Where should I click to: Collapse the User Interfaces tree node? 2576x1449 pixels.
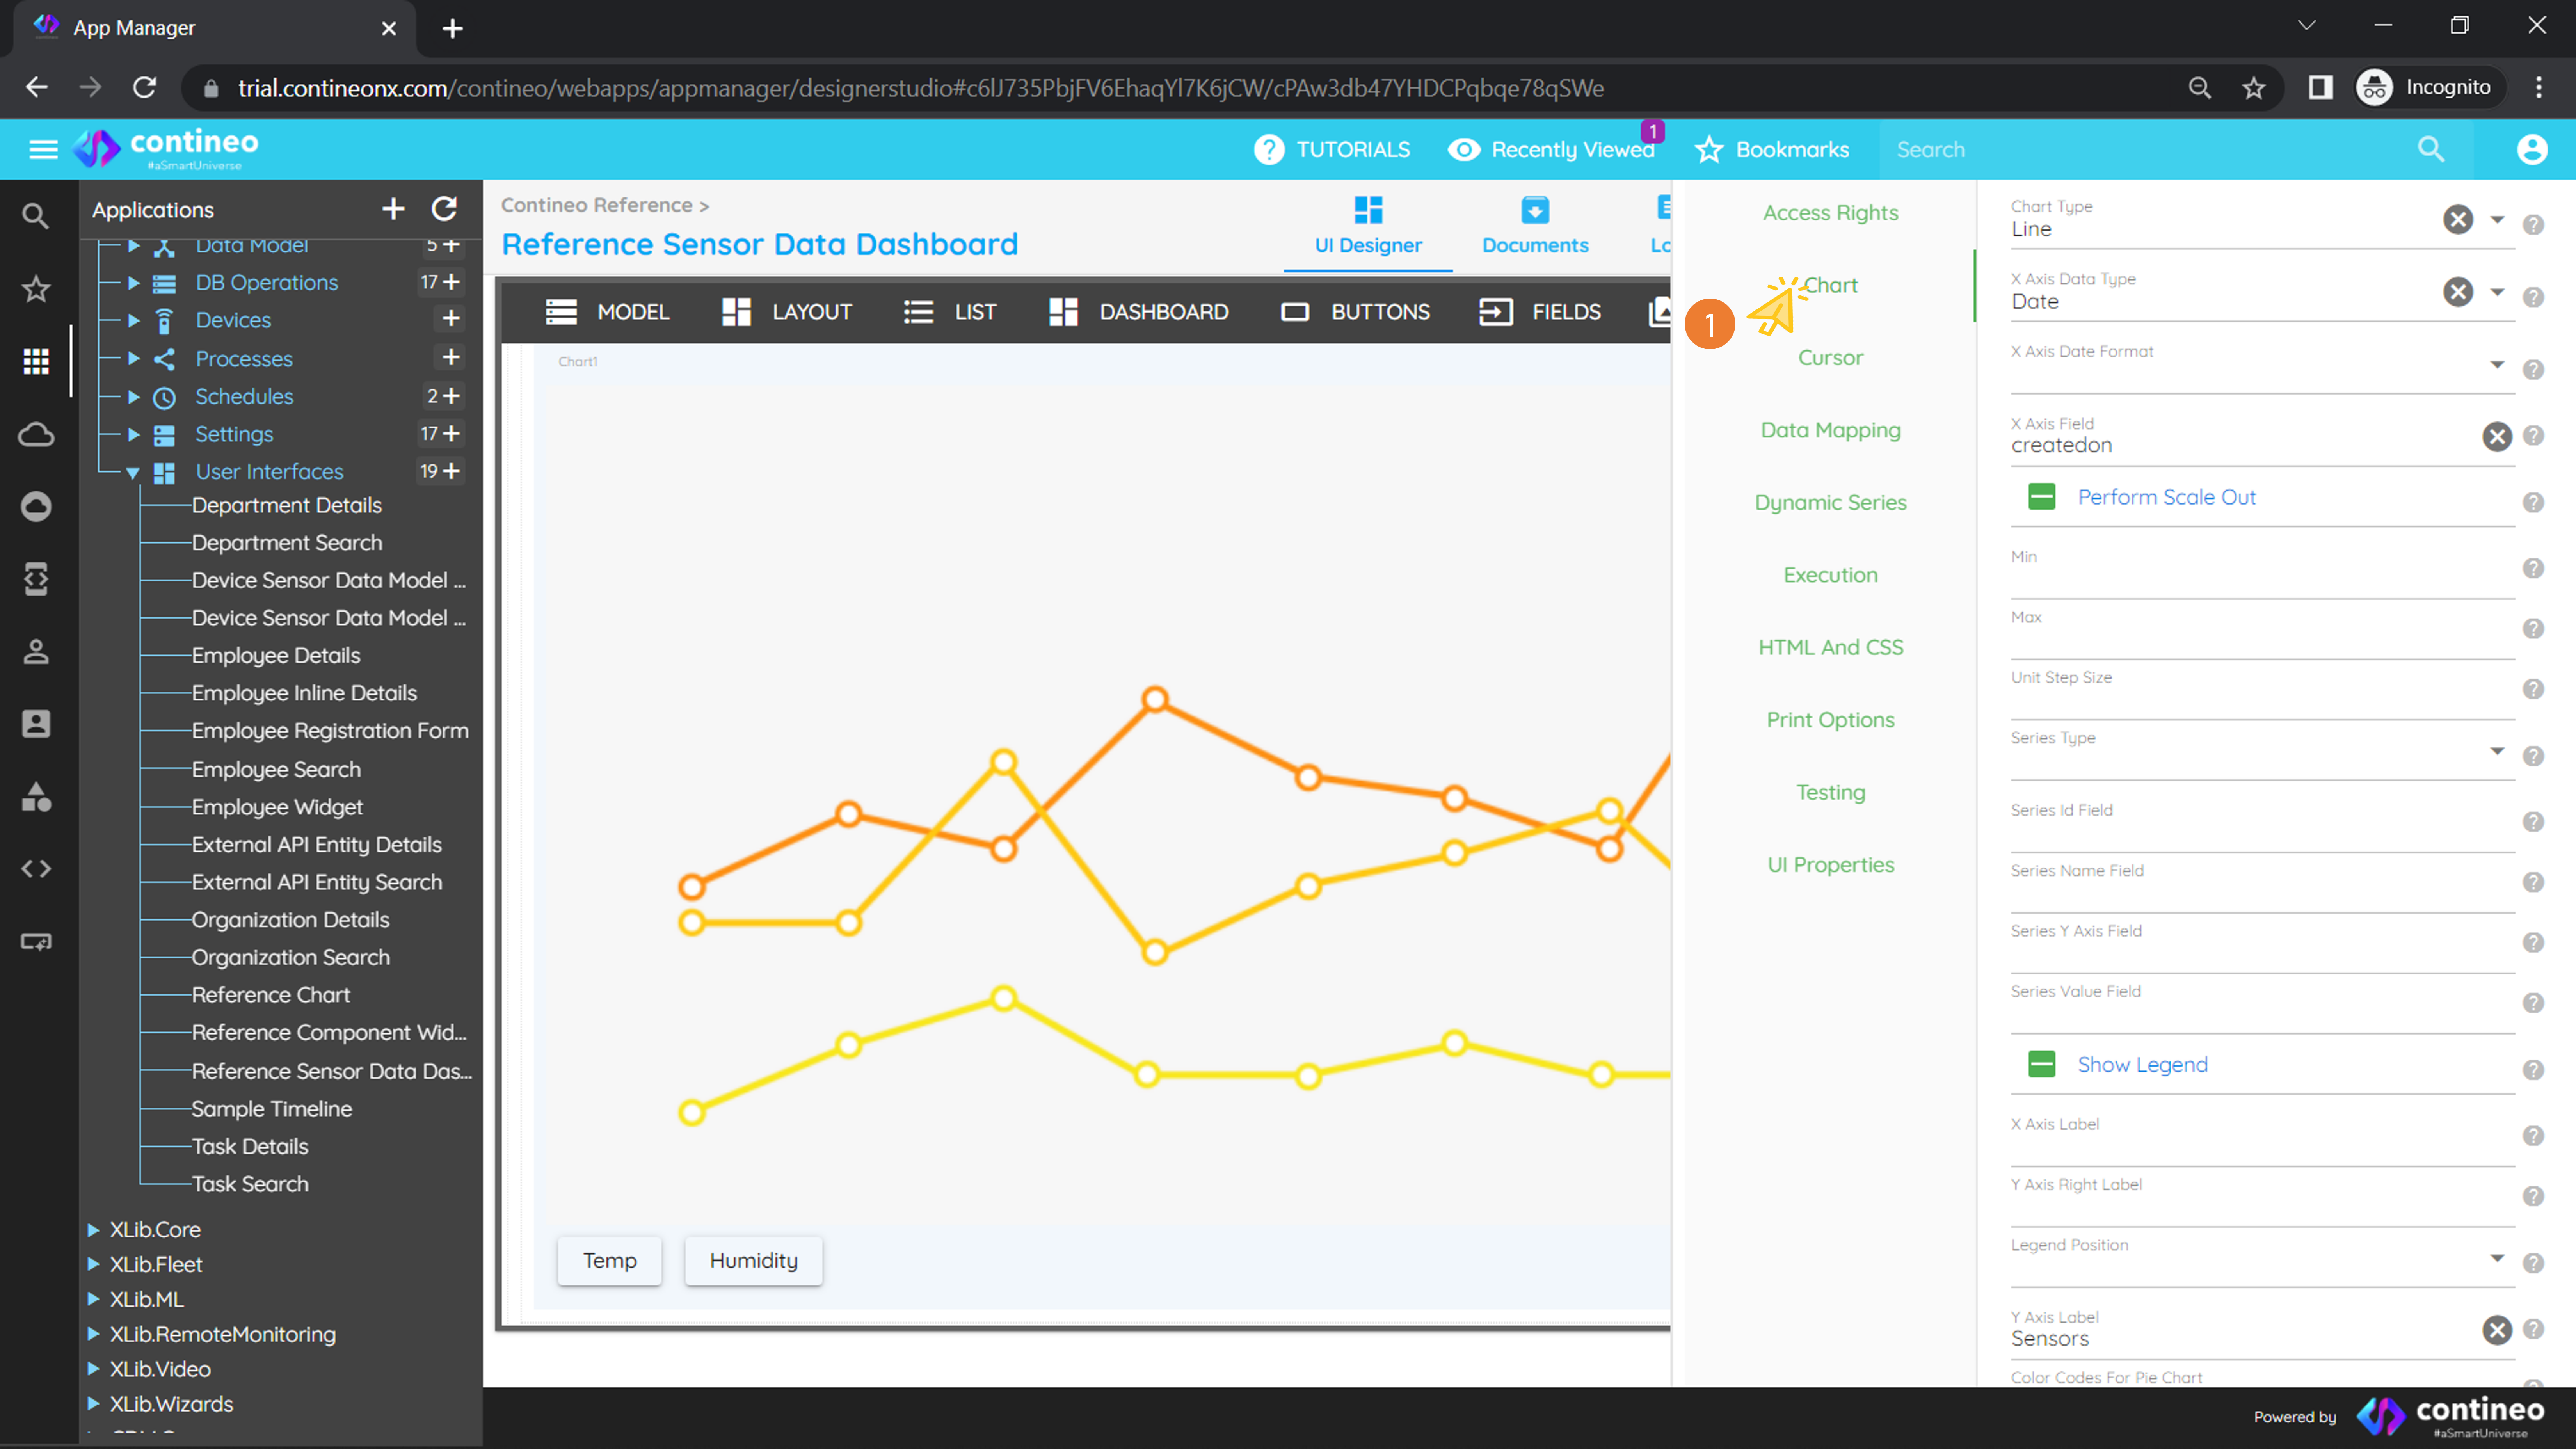133,472
